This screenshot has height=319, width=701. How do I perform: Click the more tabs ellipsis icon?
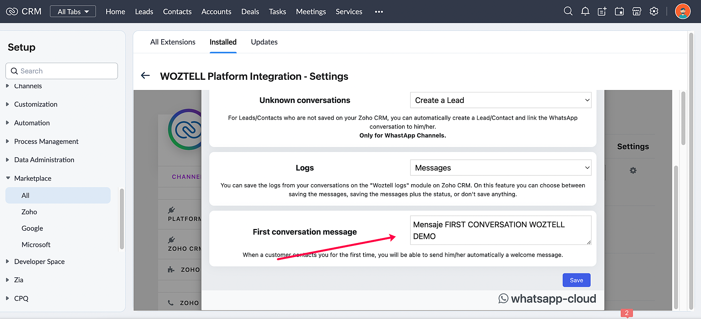[379, 12]
